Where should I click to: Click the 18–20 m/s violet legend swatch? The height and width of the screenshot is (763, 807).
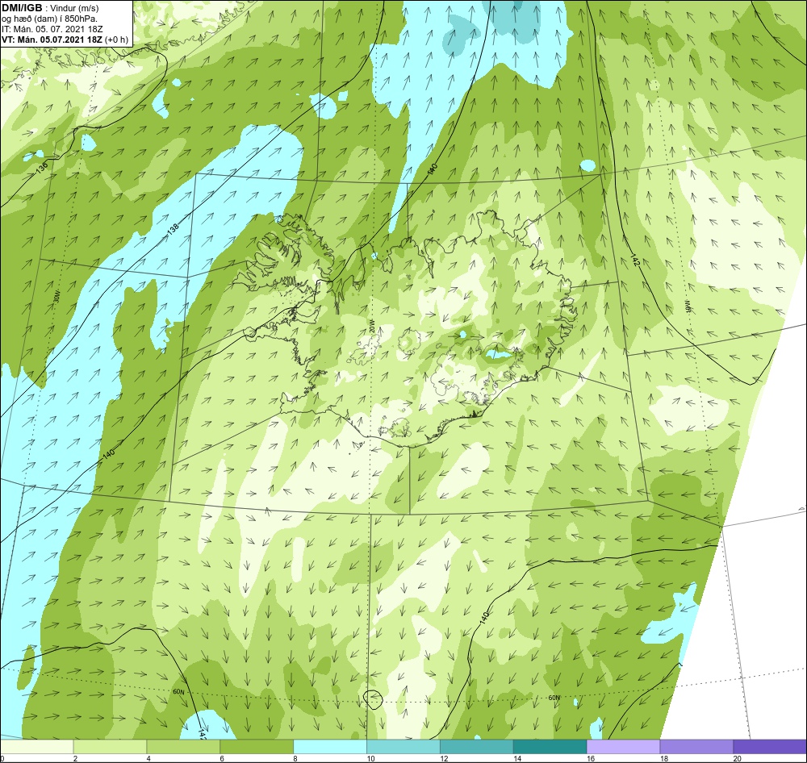click(696, 747)
